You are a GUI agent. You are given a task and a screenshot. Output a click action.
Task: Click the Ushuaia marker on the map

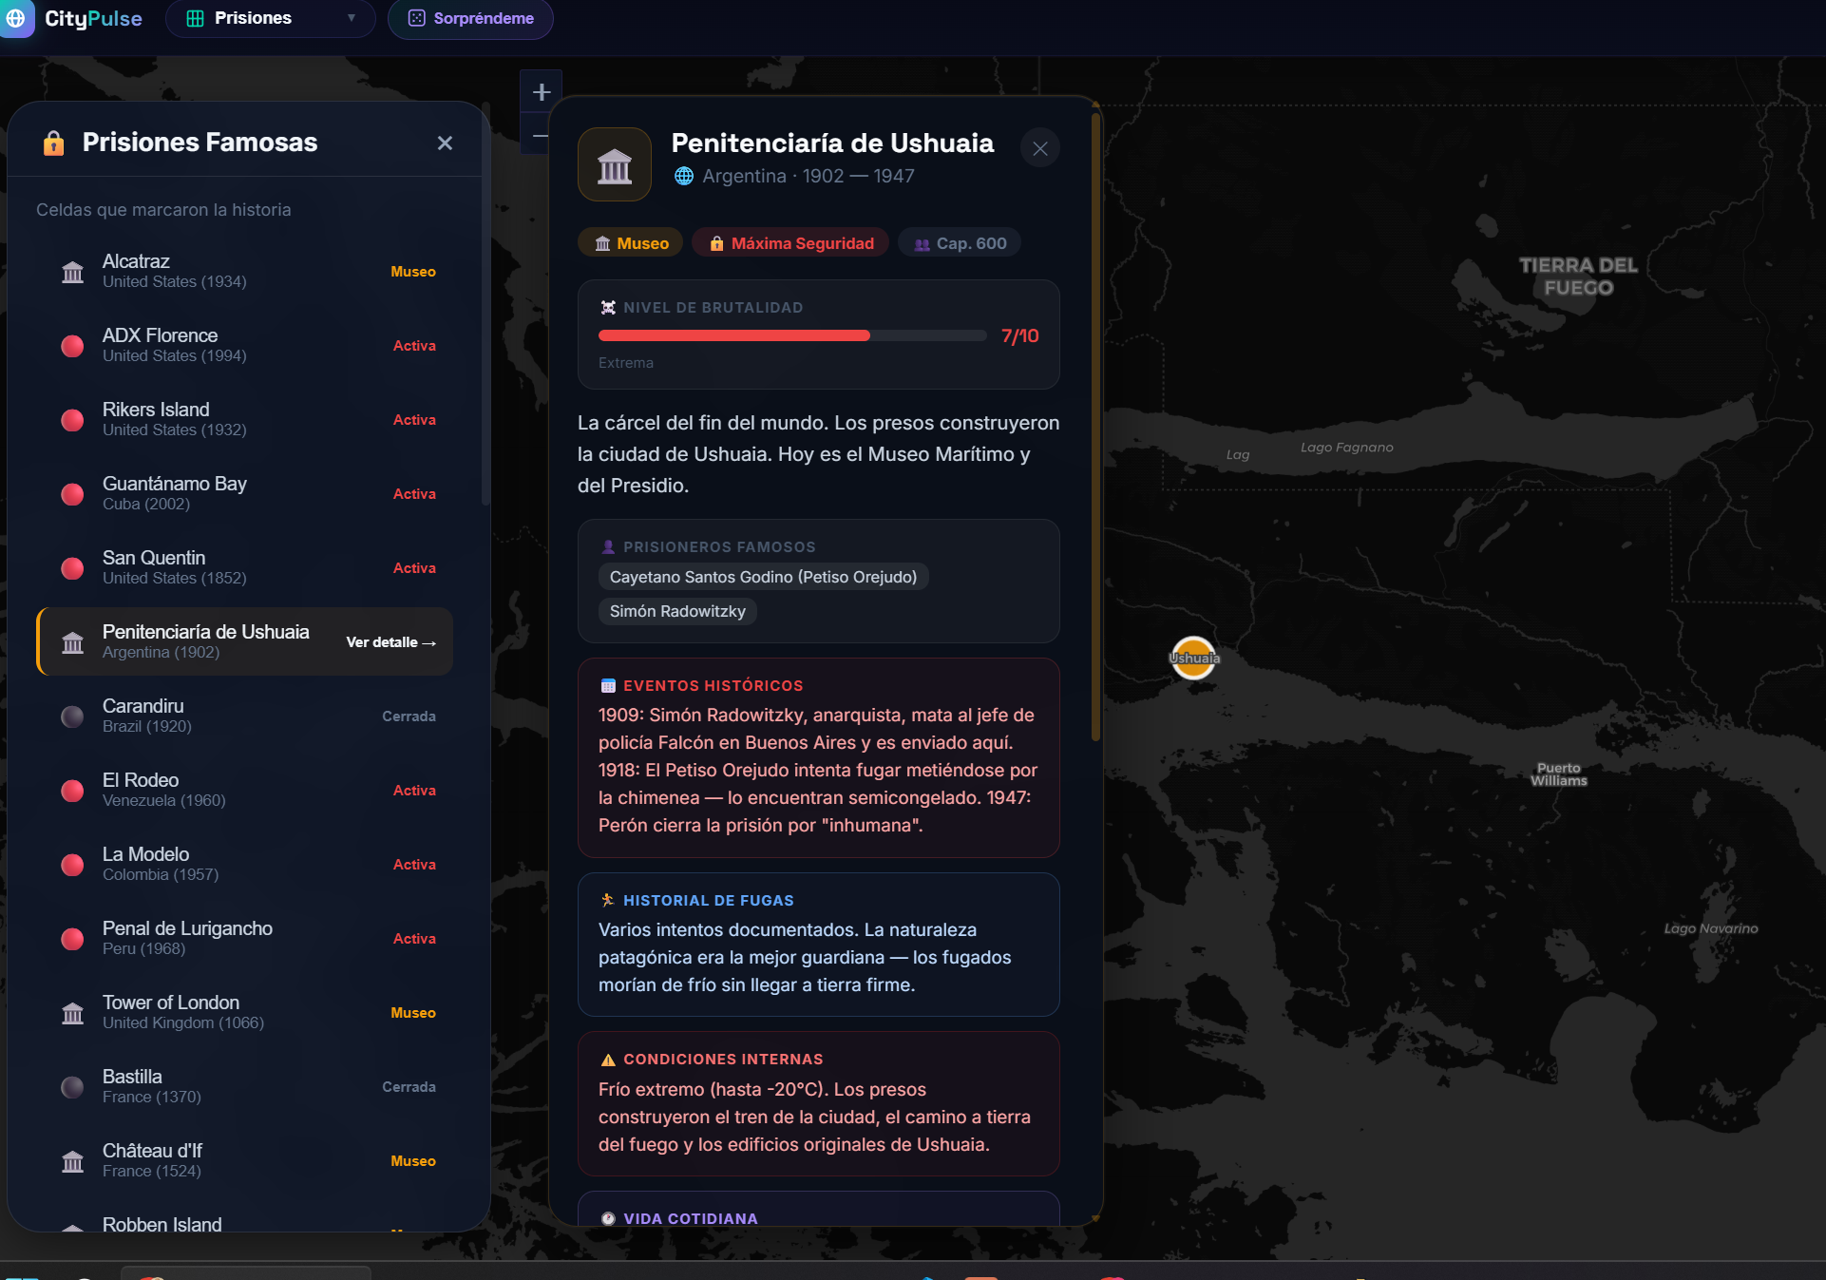[x=1193, y=658]
